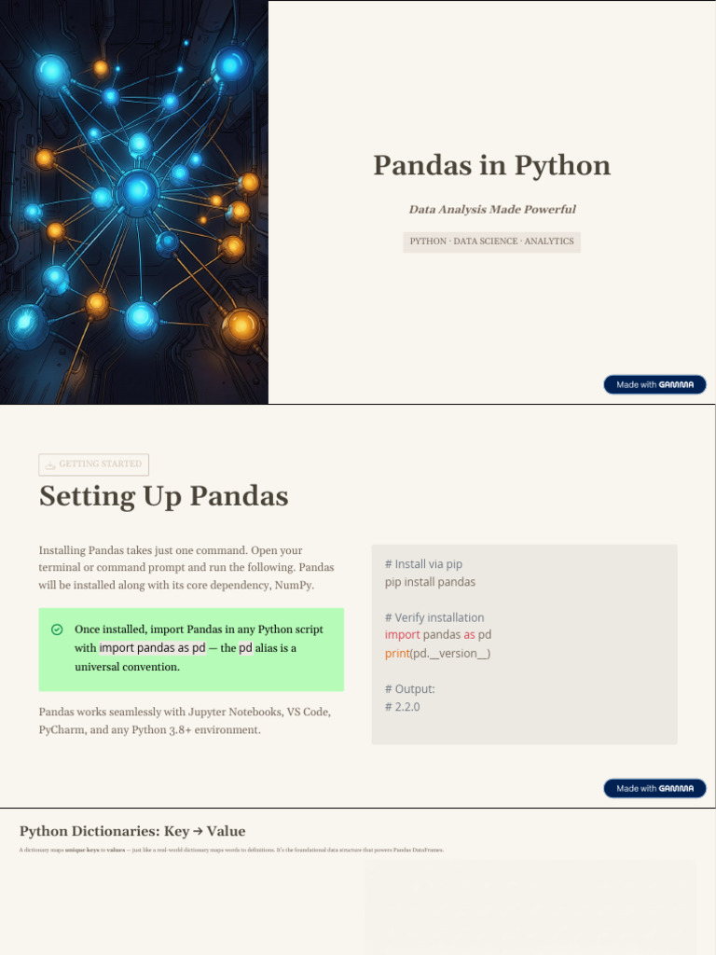The width and height of the screenshot is (716, 955).
Task: Select the paragraph mentioning Jupyter Notebooks
Action: pos(186,721)
